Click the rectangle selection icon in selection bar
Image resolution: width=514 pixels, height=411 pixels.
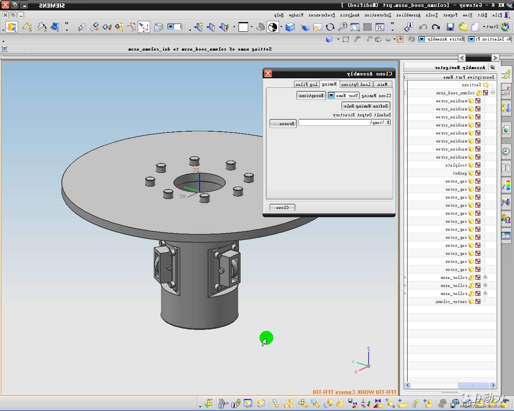(346, 39)
